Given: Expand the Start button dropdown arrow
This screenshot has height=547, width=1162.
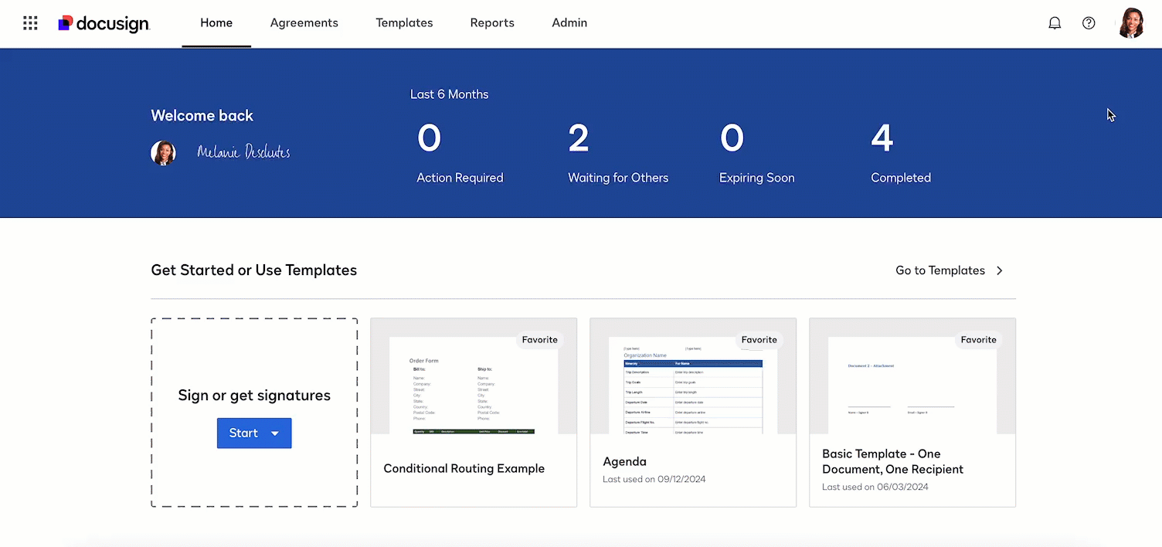Looking at the screenshot, I should 275,433.
